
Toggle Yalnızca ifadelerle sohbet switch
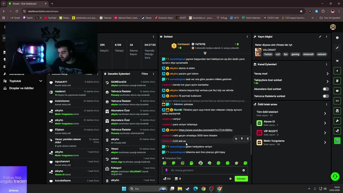[x=326, y=96]
